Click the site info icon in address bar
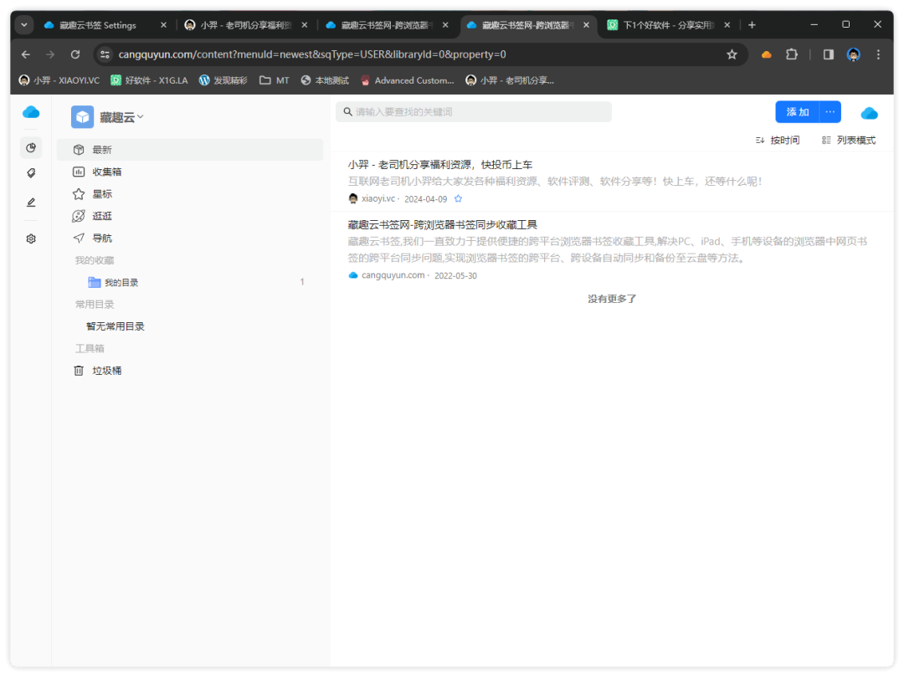The image size is (904, 677). tap(105, 54)
